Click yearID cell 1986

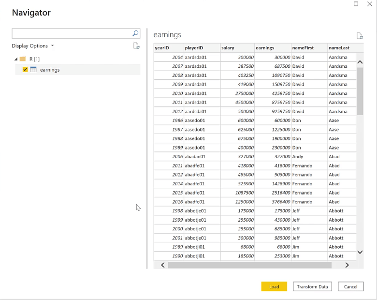169,120
